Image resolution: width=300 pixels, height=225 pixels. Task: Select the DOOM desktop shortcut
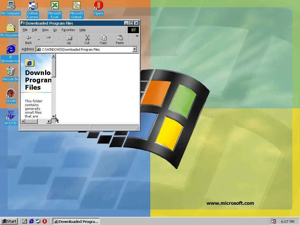(11, 96)
